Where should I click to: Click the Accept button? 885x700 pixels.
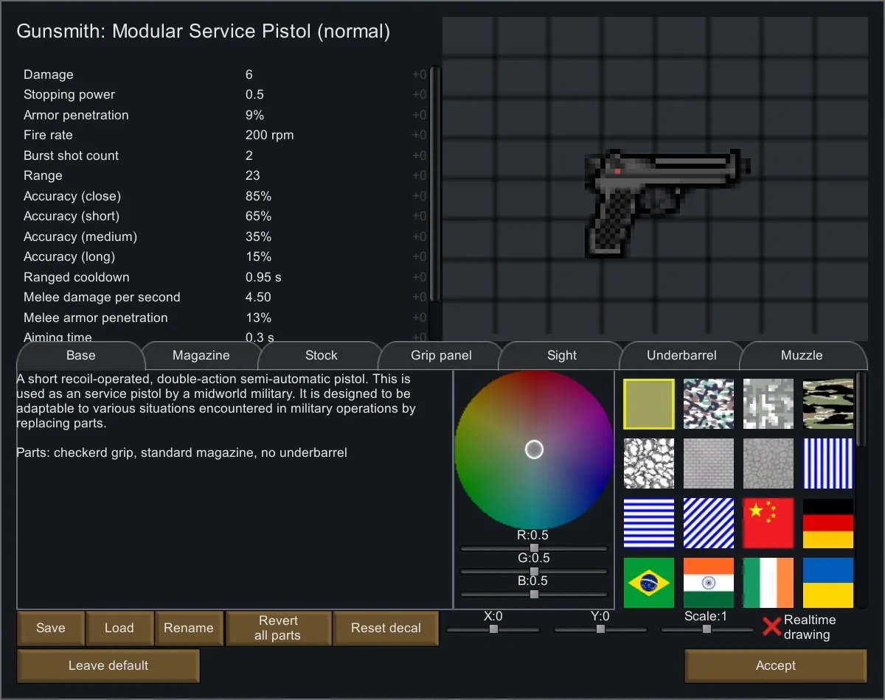tap(775, 665)
